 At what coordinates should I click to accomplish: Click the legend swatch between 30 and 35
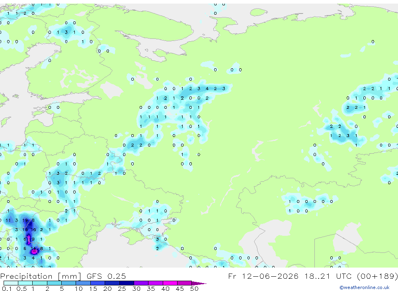141,283
